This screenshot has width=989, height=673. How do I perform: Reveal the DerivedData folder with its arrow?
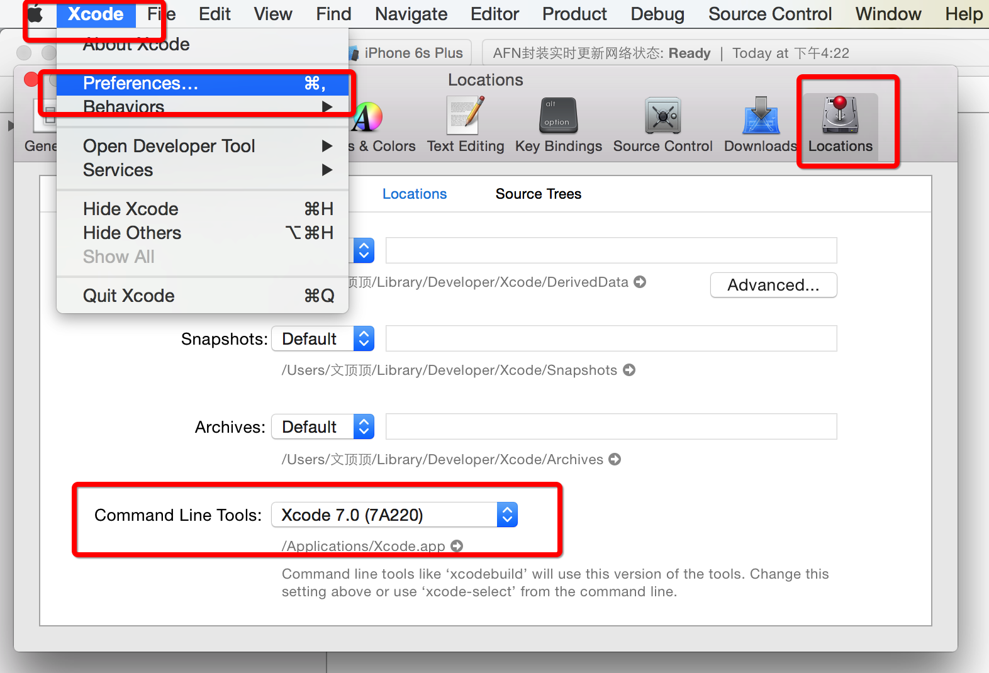[x=640, y=282]
